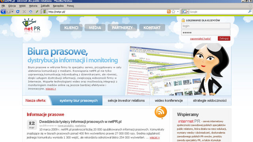Click the Firefox back arrow button
Viewport: 253px width, 142px height.
point(3,11)
